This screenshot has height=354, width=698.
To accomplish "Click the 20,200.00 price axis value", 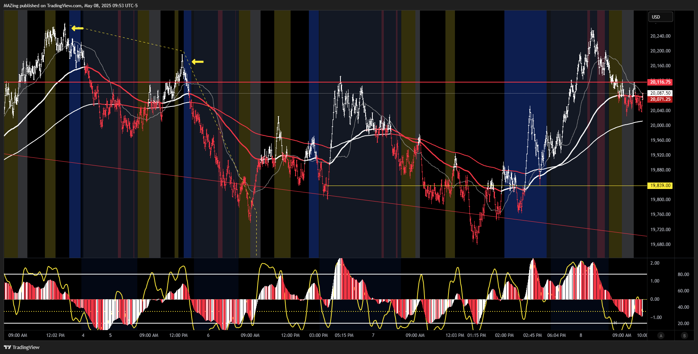I will click(660, 51).
